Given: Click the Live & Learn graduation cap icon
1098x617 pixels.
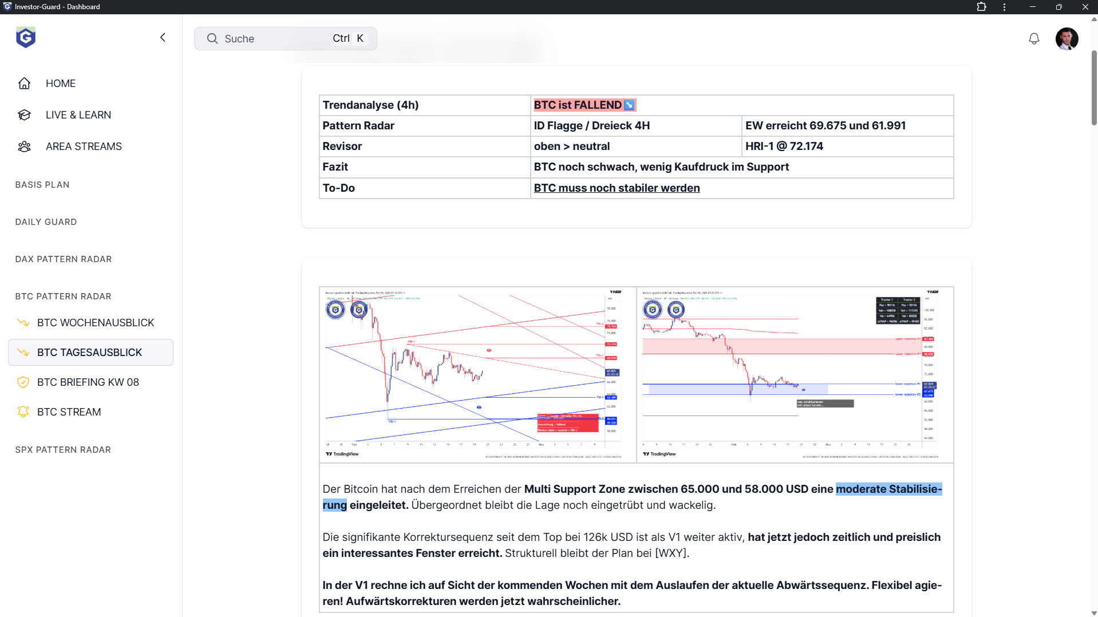Looking at the screenshot, I should [24, 115].
